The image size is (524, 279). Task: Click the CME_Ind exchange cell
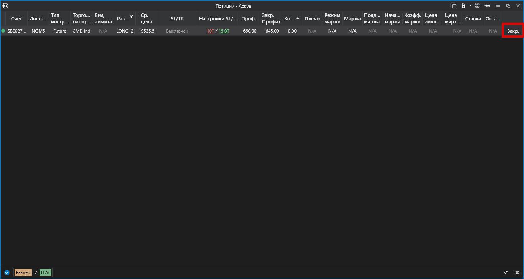(81, 31)
